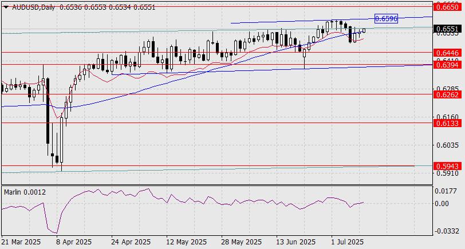Click the 0.6394 red level label
The height and width of the screenshot is (249, 465).
click(448, 65)
